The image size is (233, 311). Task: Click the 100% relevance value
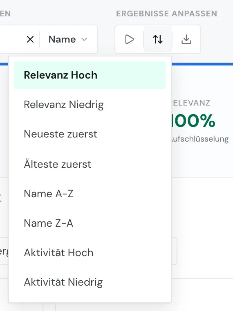pyautogui.click(x=193, y=121)
